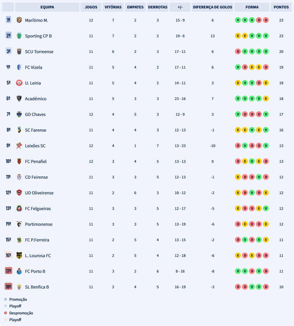Click the blue Promoção legend dot

point(6,300)
